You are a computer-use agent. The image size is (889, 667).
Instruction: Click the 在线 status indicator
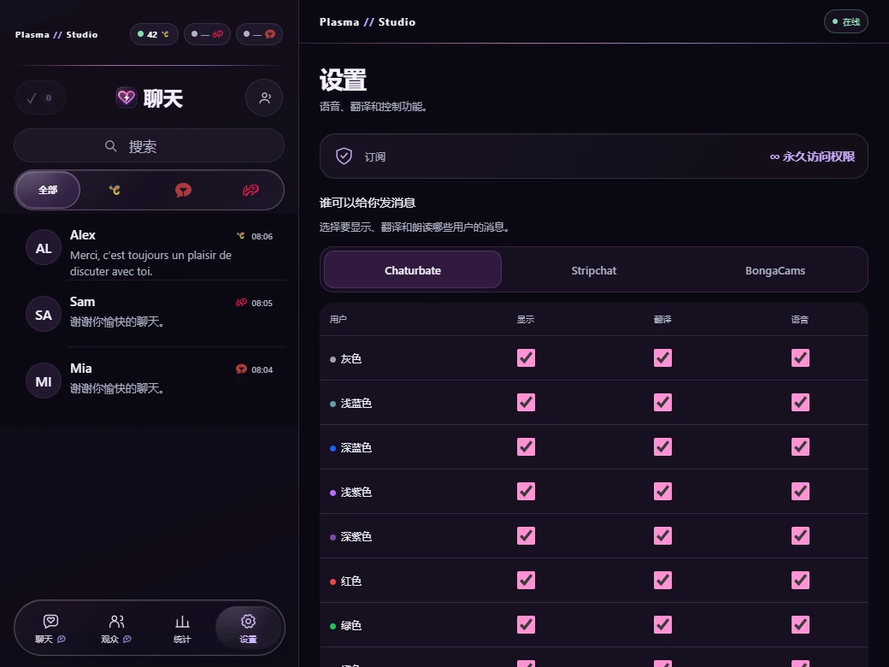(x=846, y=21)
